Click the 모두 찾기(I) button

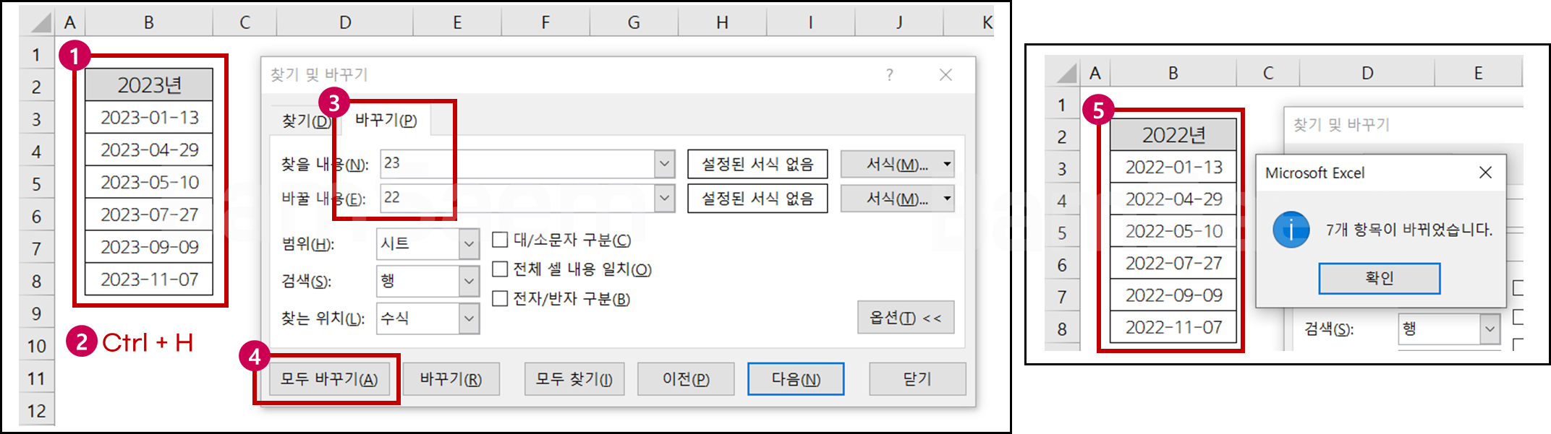coord(574,379)
